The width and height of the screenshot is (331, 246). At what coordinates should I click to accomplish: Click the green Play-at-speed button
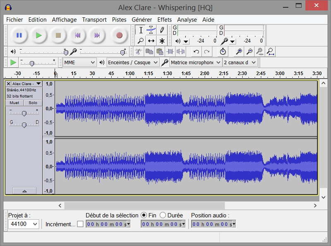pyautogui.click(x=13, y=63)
